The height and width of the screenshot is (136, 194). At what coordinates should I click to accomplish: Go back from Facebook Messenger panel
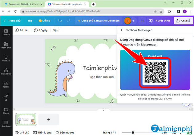122,30
